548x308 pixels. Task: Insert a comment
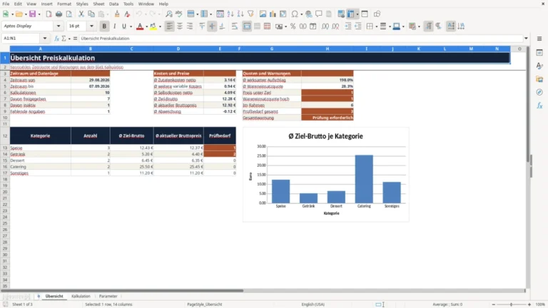[x=319, y=14]
